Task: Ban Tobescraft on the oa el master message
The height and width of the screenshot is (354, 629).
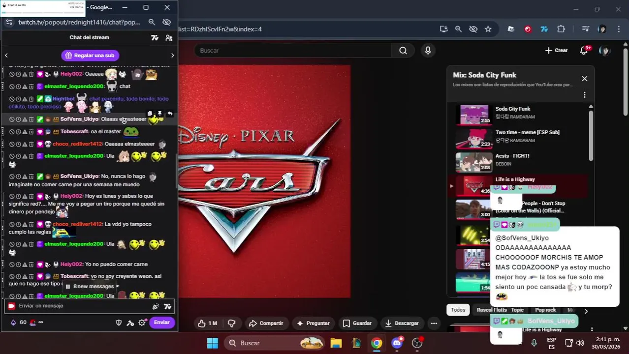Action: click(x=12, y=132)
